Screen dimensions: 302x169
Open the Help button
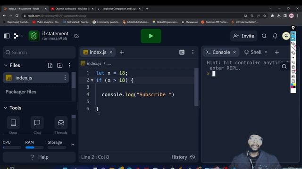(39, 157)
